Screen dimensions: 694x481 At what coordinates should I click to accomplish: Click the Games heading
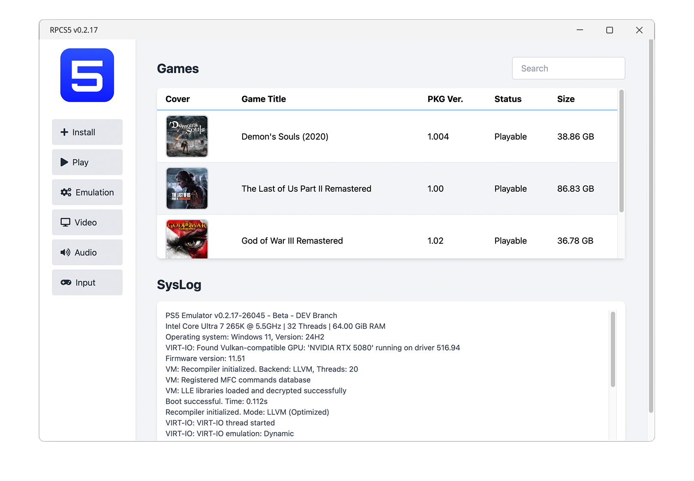pyautogui.click(x=178, y=69)
